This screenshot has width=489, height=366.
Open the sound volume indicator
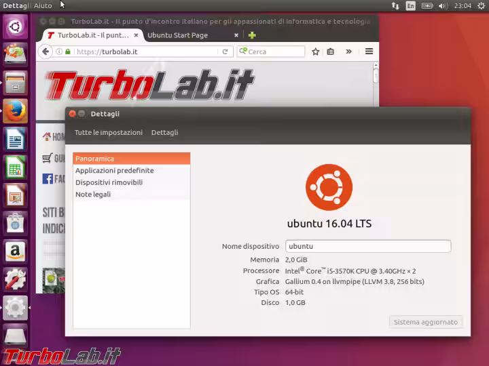pos(443,5)
